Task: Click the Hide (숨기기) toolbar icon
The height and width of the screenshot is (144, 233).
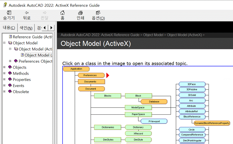Action: pos(9,13)
